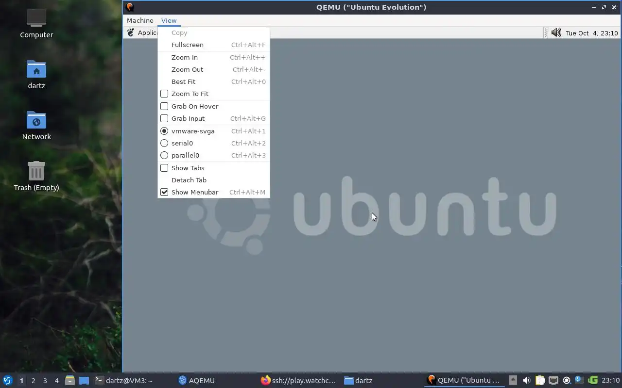Click the host taskbar clock 23:10
The height and width of the screenshot is (388, 622).
coord(610,380)
